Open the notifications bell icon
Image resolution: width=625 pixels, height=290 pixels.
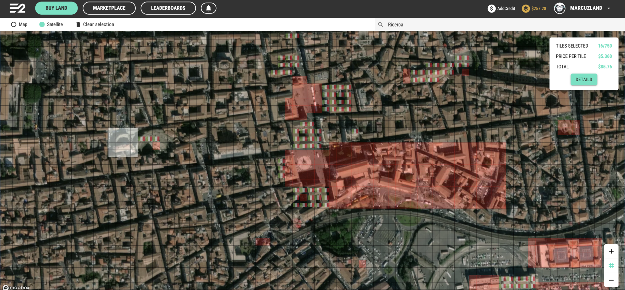[x=208, y=8]
